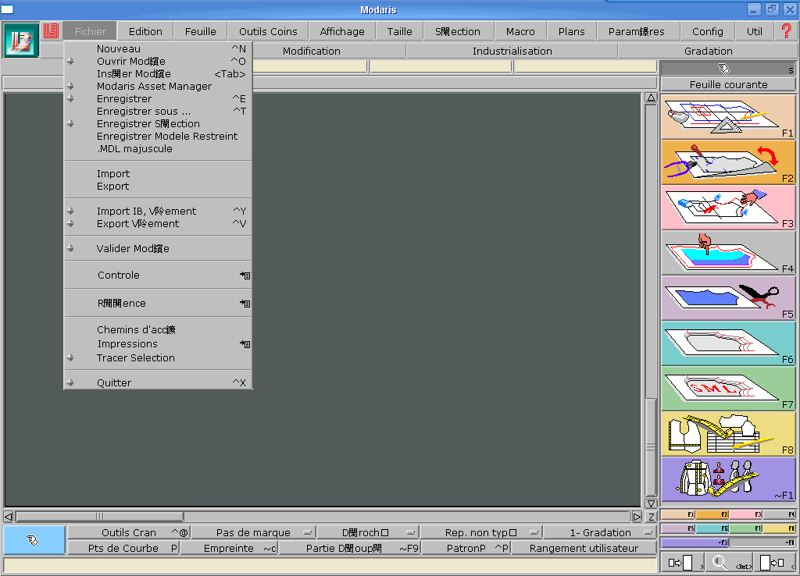Switch to the Industrialisation tab
Screen dimensions: 800x576
pyautogui.click(x=512, y=51)
